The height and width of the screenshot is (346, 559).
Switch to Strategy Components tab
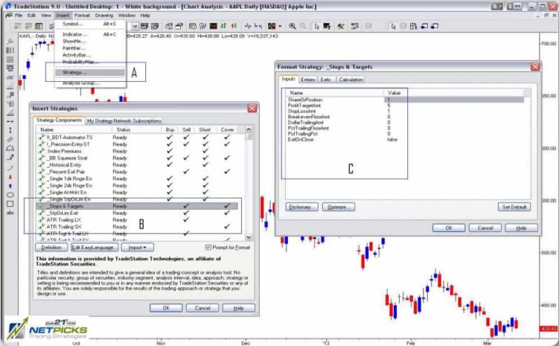tap(59, 120)
